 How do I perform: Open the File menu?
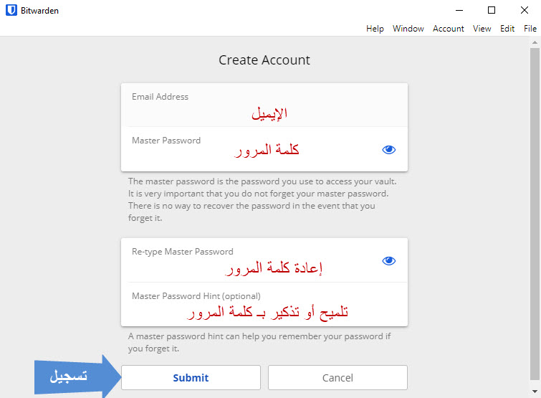(530, 29)
